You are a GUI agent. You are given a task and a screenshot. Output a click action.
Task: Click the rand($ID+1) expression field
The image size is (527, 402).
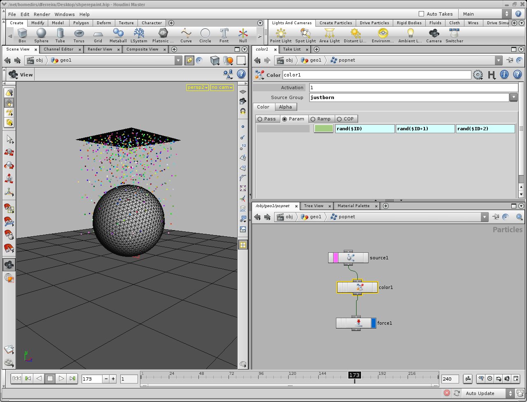click(x=425, y=129)
